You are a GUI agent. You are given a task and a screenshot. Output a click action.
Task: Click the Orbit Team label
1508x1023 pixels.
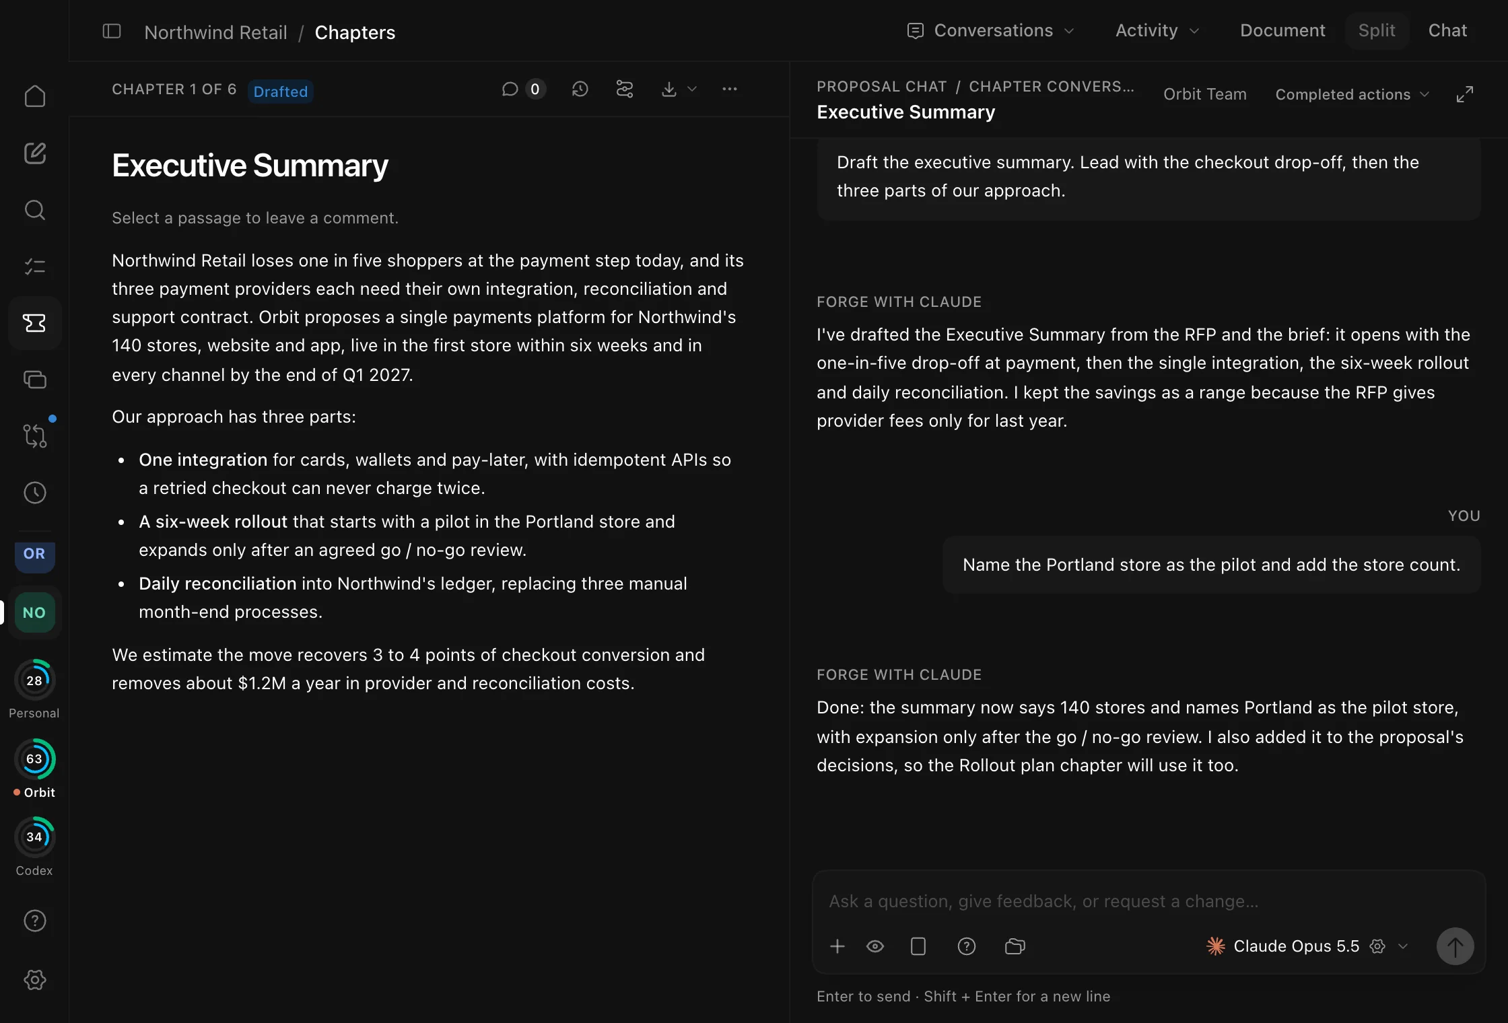(1205, 94)
